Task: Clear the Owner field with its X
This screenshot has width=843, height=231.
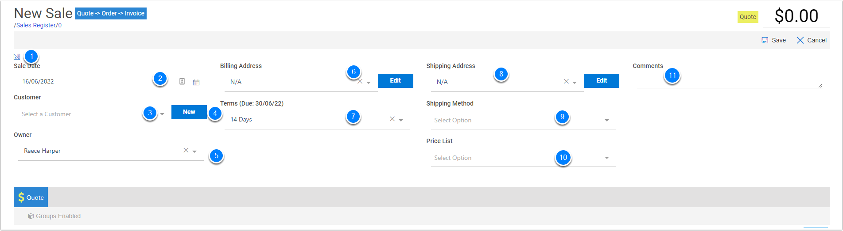Action: [x=186, y=151]
